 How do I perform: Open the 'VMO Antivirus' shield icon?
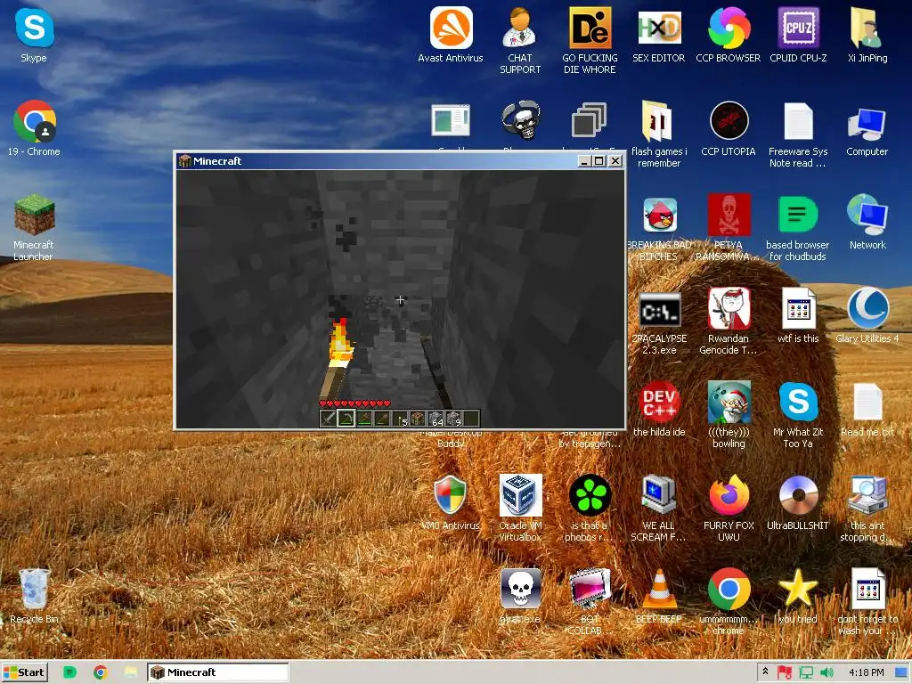(450, 502)
